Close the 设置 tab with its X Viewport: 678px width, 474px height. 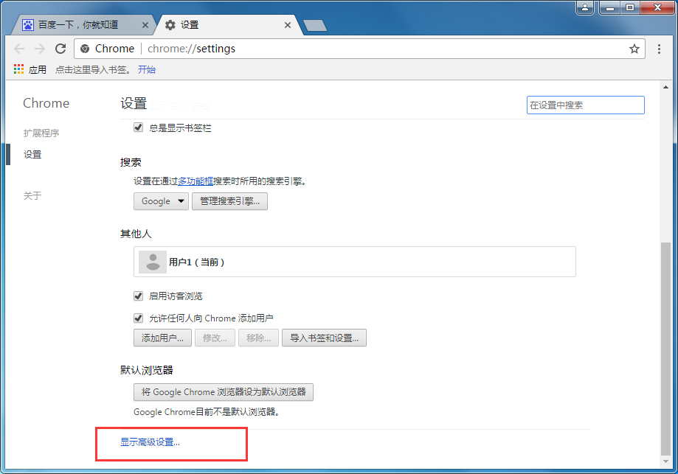coord(288,25)
